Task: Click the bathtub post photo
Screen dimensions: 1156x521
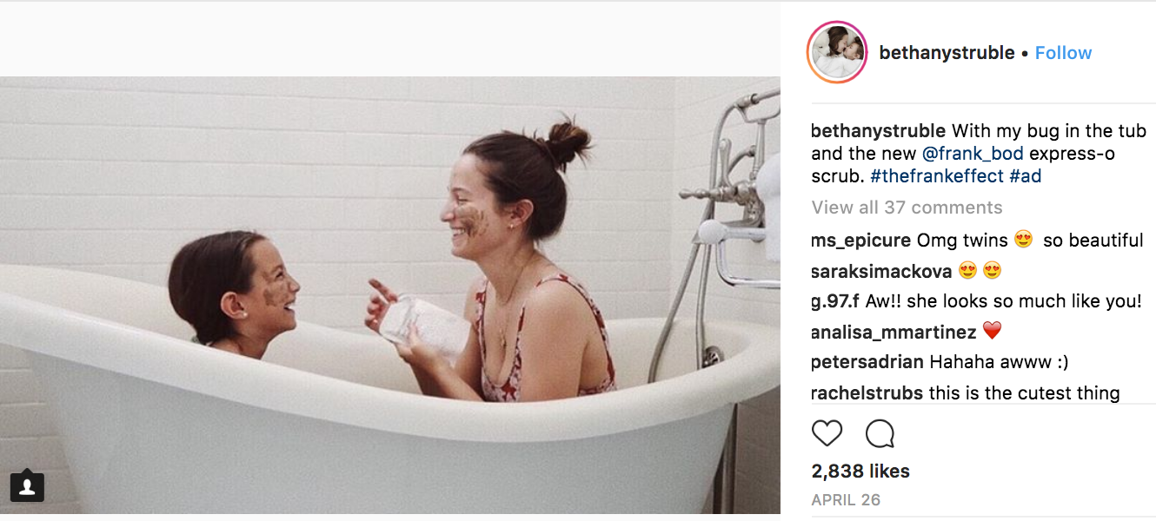Action: tap(390, 295)
